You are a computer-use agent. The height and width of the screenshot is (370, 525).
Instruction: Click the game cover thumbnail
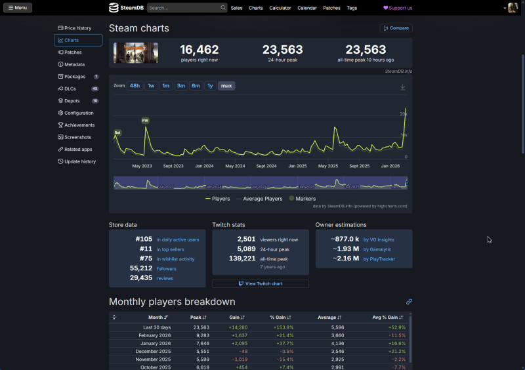click(x=136, y=53)
